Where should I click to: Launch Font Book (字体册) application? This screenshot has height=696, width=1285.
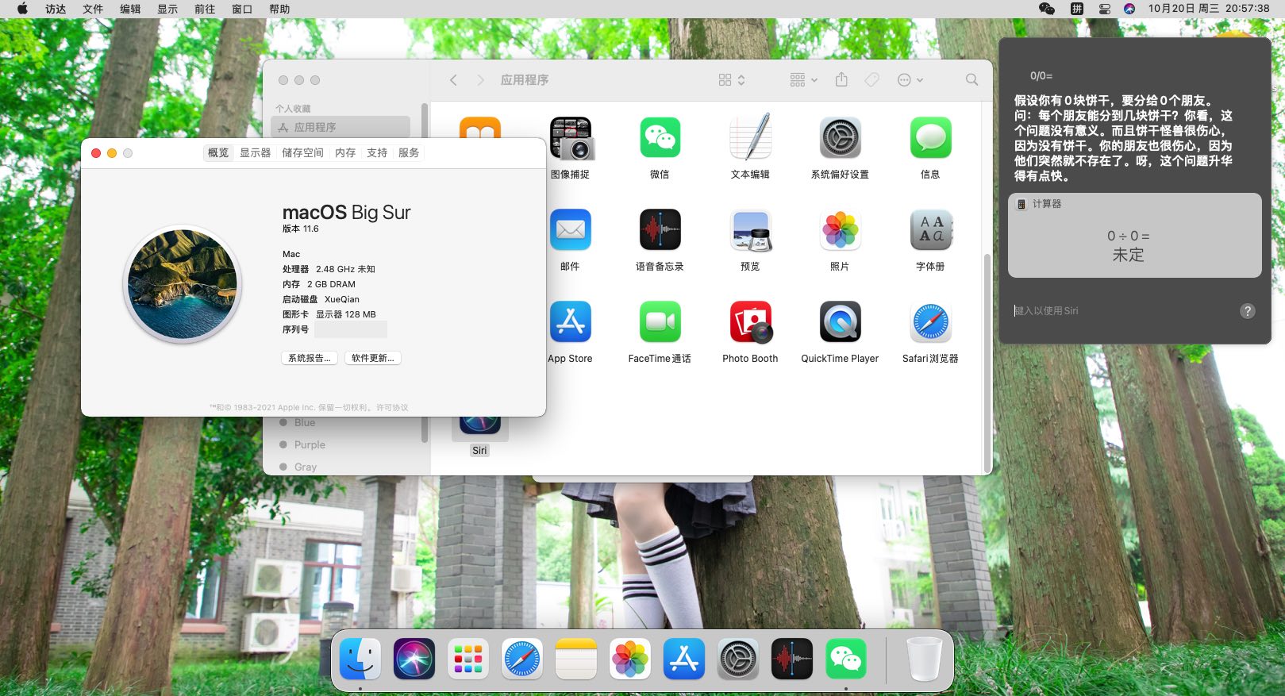tap(930, 230)
